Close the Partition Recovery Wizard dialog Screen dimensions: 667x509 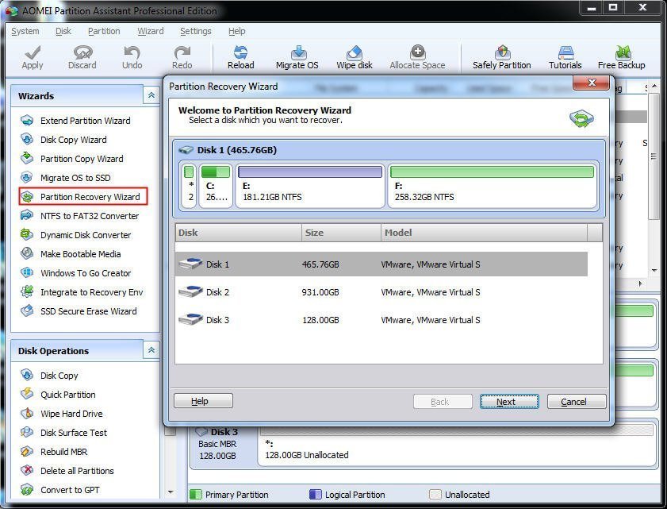(x=591, y=83)
